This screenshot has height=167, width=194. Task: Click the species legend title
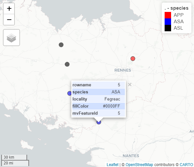[x=177, y=8]
